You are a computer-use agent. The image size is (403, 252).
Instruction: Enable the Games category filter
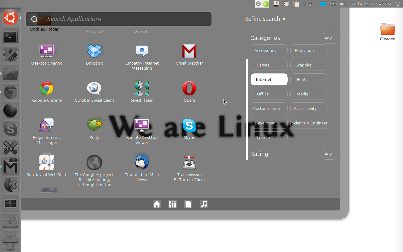pyautogui.click(x=269, y=65)
